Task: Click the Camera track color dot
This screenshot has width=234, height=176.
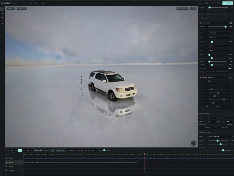Action: [7, 158]
